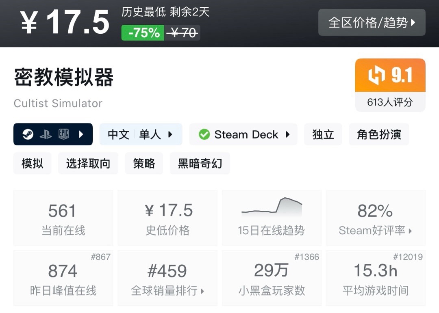This screenshot has width=439, height=313.
Task: Click the PlayStation platform icon
Action: [x=46, y=134]
